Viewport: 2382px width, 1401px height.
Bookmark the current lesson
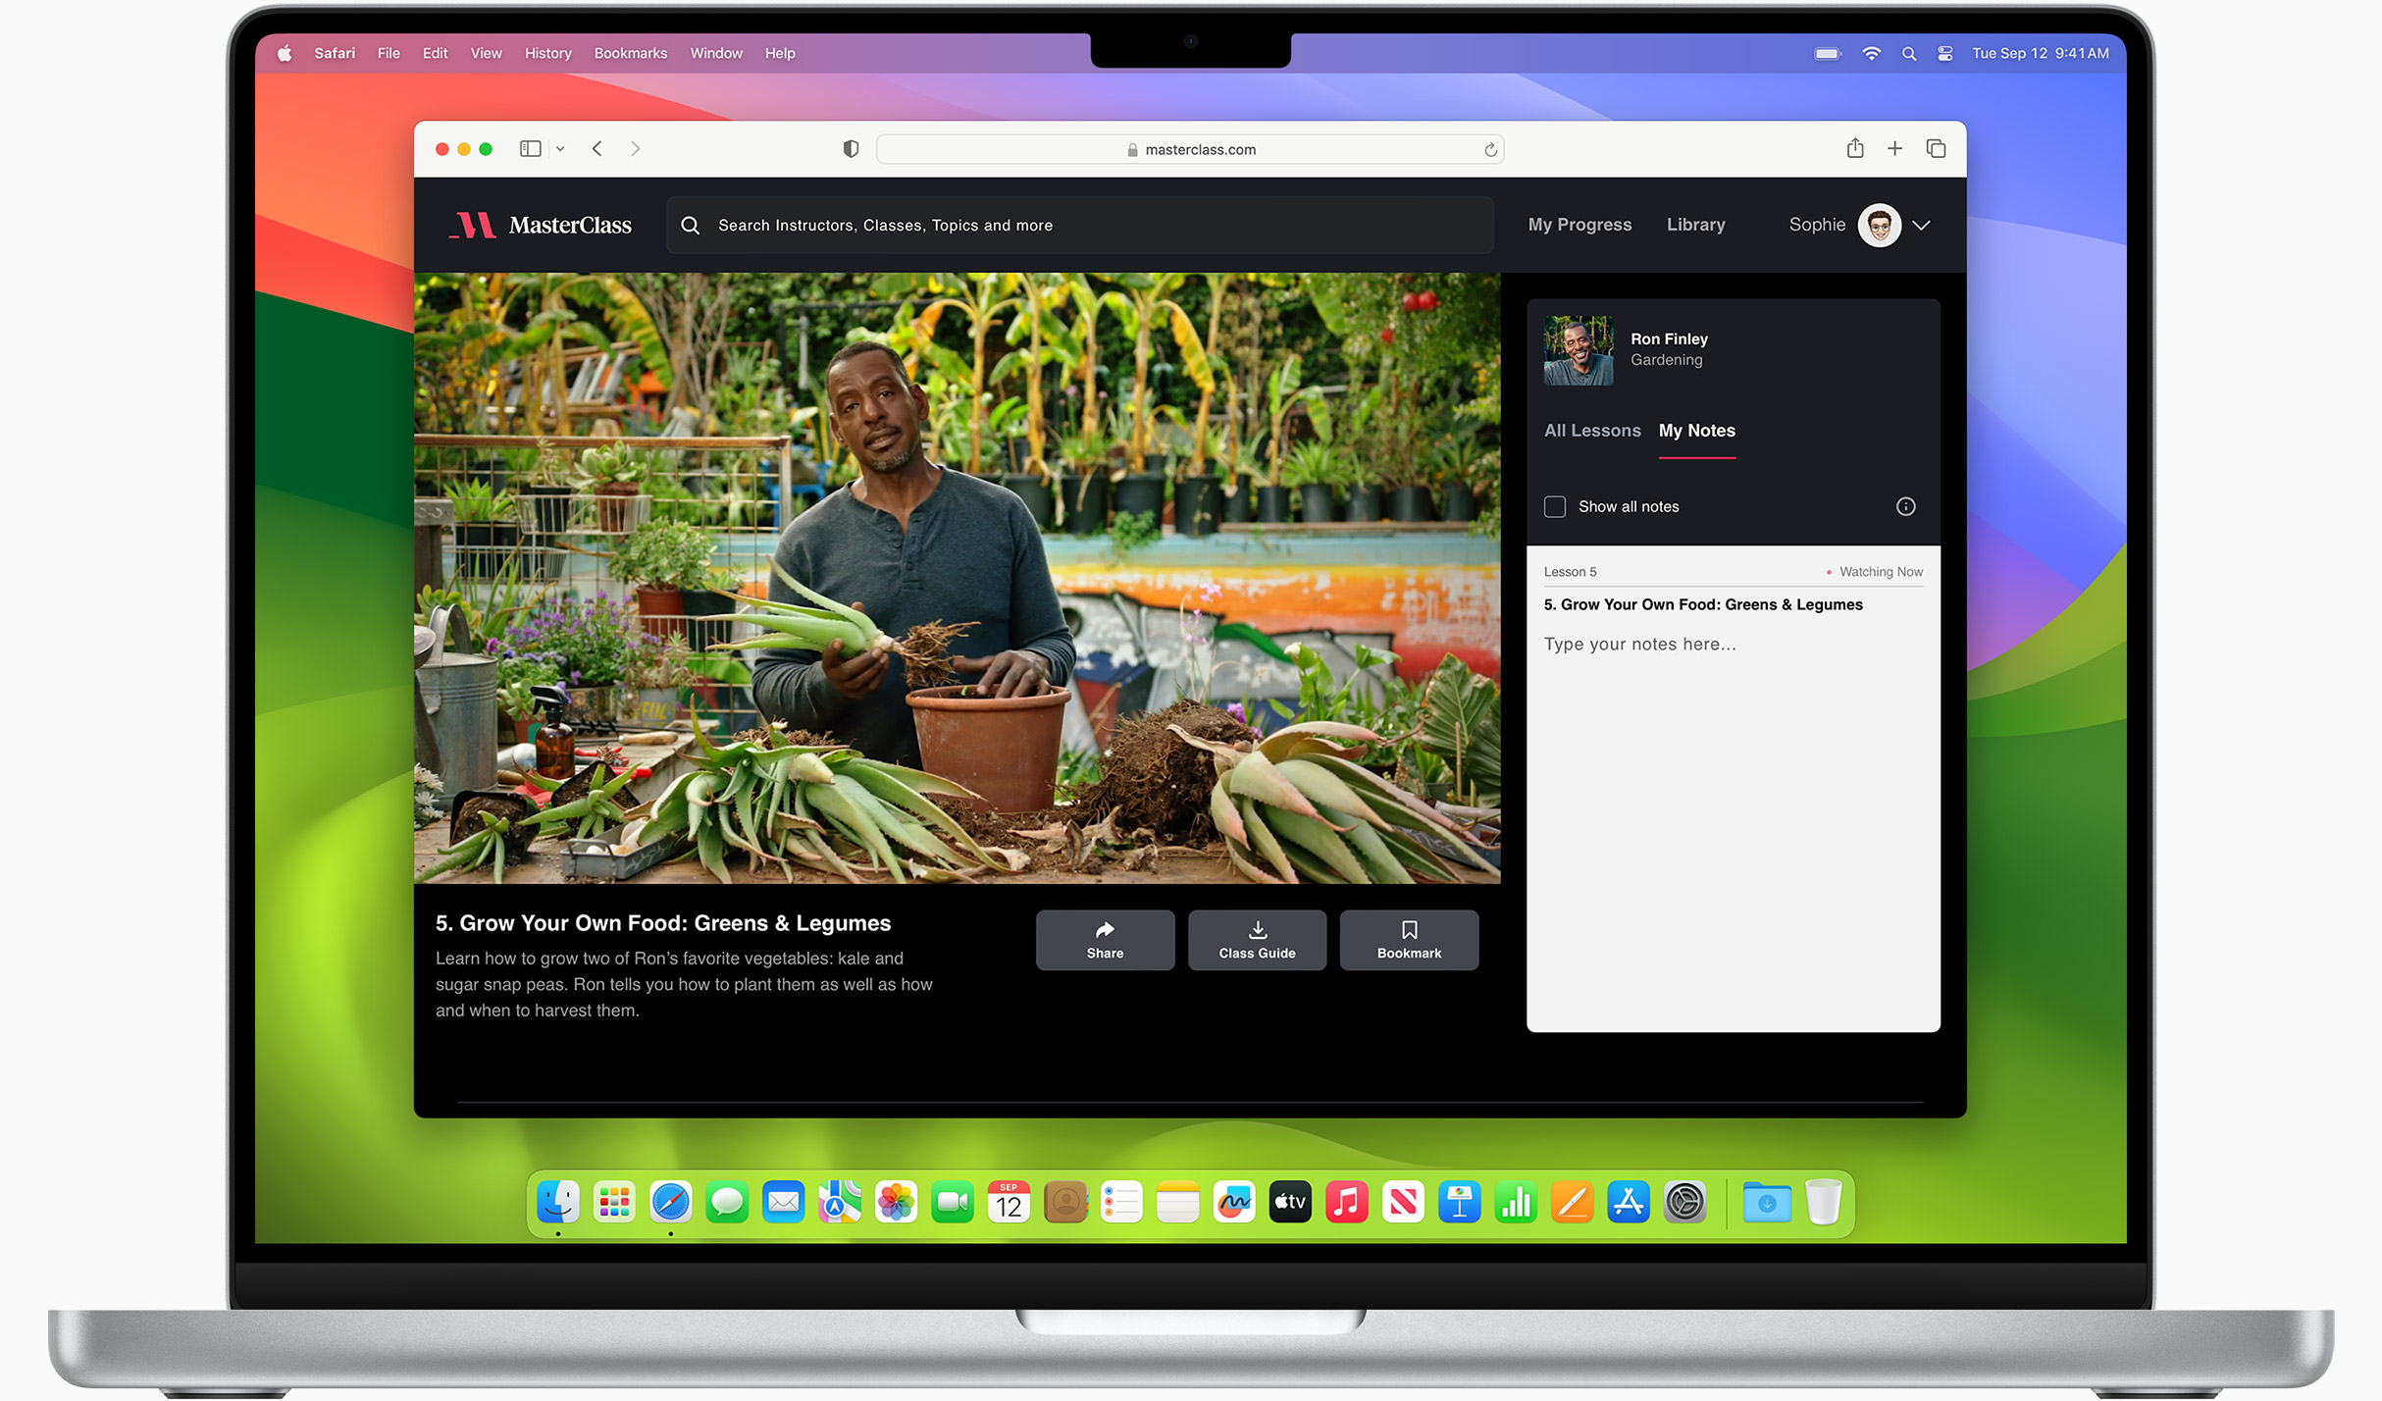1409,939
